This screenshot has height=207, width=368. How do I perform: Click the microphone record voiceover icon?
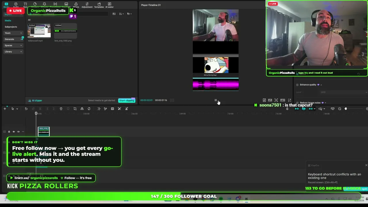[287, 109]
